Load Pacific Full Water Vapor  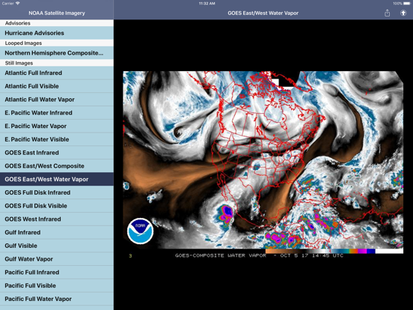[57, 299]
